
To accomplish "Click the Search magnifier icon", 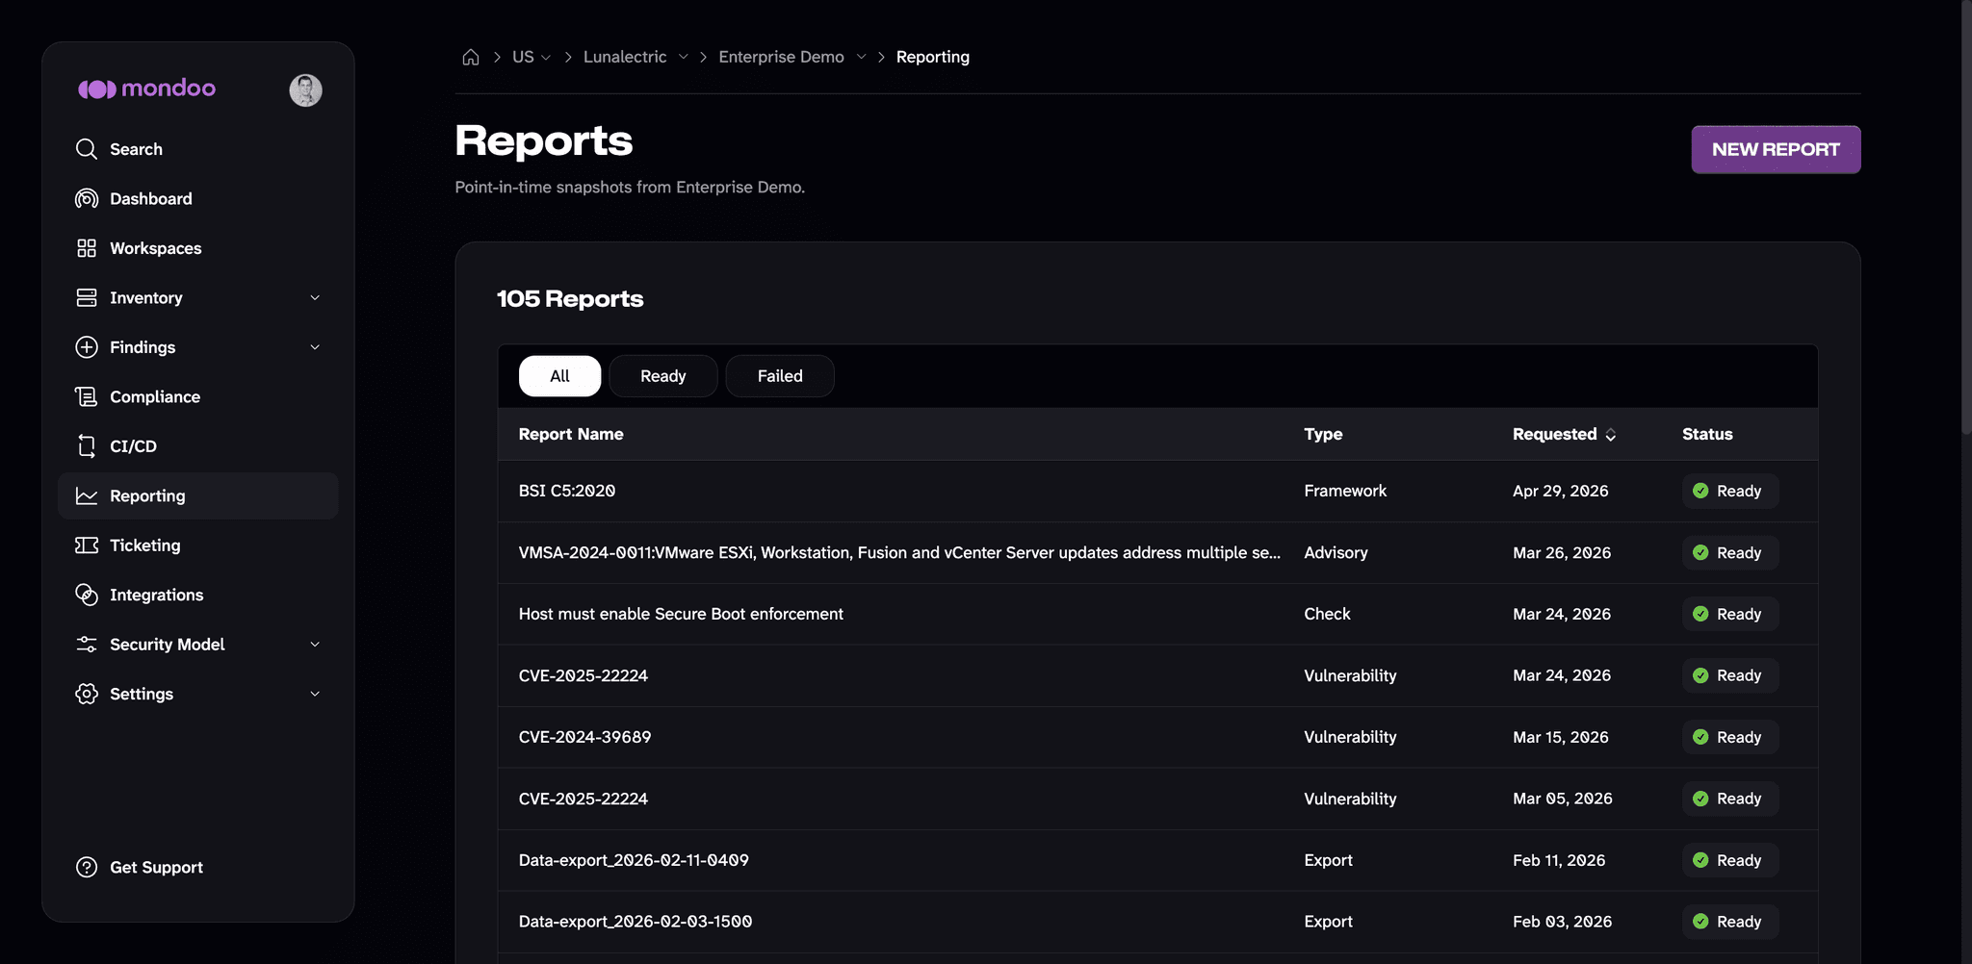I will tap(87, 149).
